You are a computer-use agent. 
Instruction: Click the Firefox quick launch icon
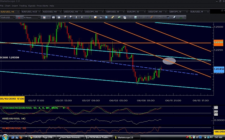[x=21, y=137]
